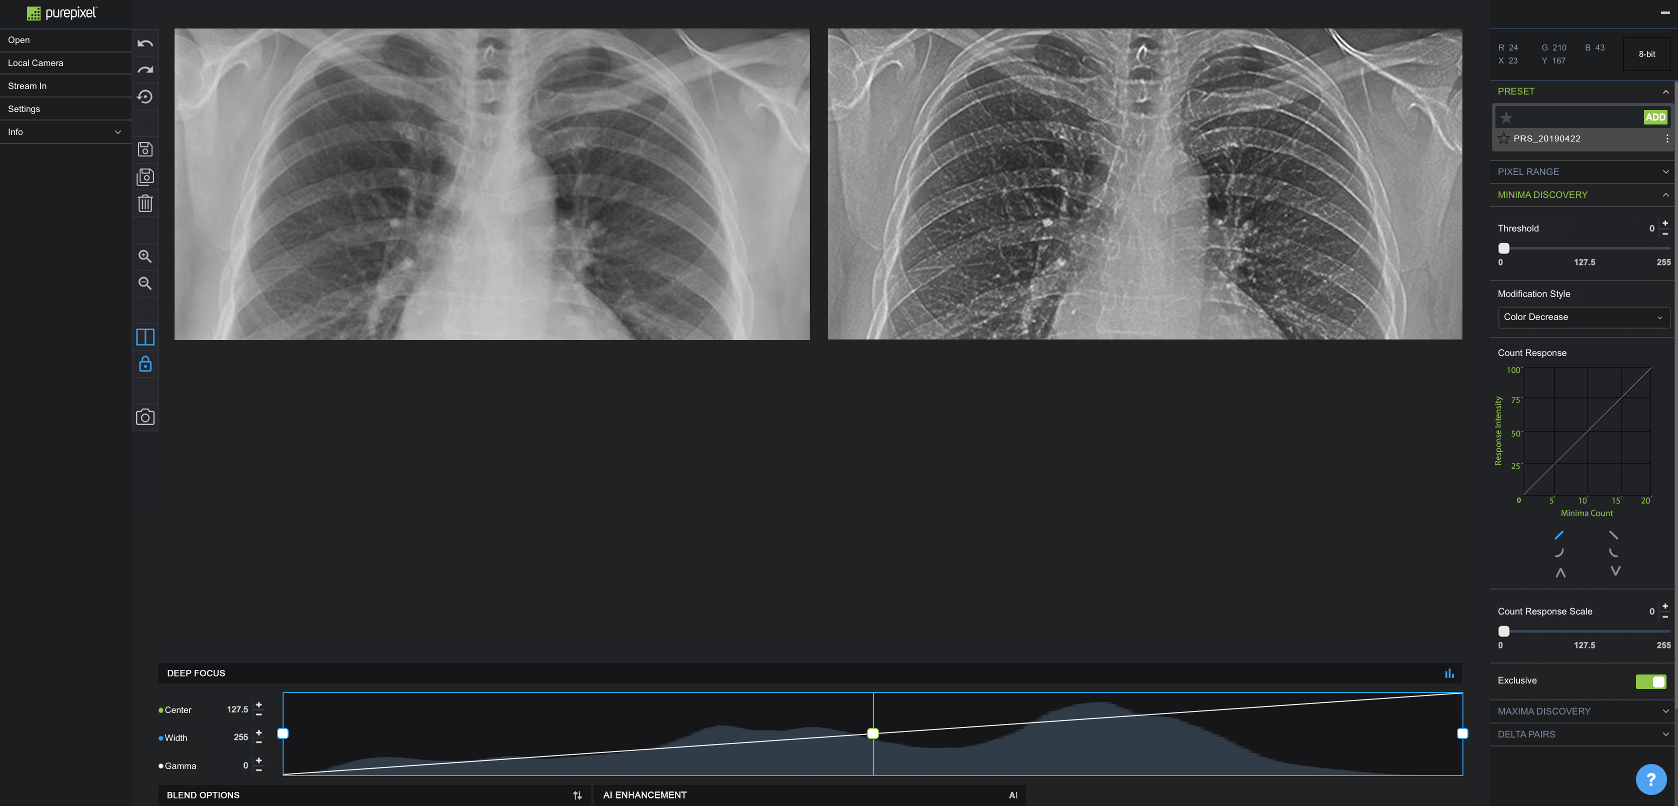Screen dimensions: 1678x806
Task: Click the camera snapshot icon
Action: click(x=145, y=416)
